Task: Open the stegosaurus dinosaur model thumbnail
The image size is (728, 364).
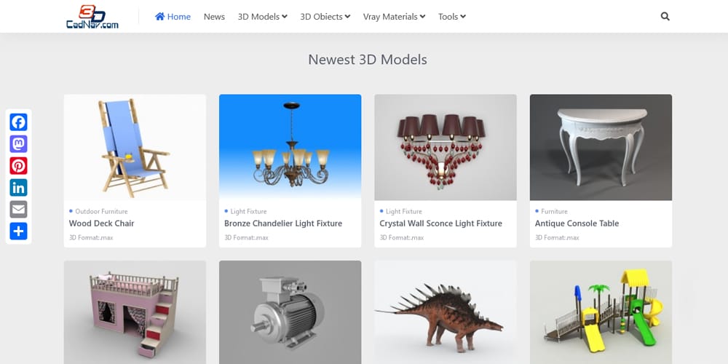Action: pos(445,312)
